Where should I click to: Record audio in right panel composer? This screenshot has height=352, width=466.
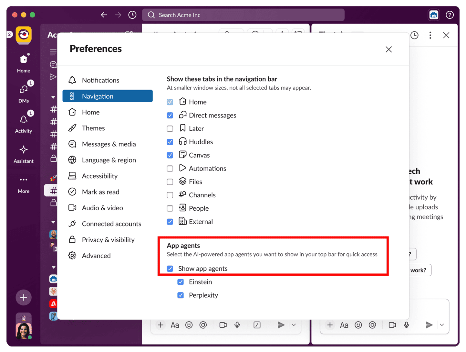407,325
